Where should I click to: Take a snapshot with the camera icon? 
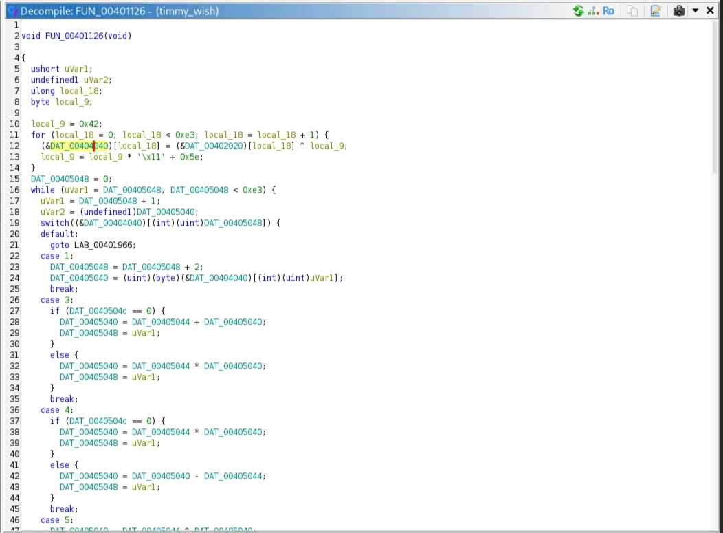point(679,11)
